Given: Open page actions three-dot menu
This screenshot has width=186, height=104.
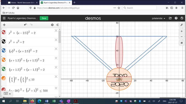Looking at the screenshot, I should (x=115, y=8).
